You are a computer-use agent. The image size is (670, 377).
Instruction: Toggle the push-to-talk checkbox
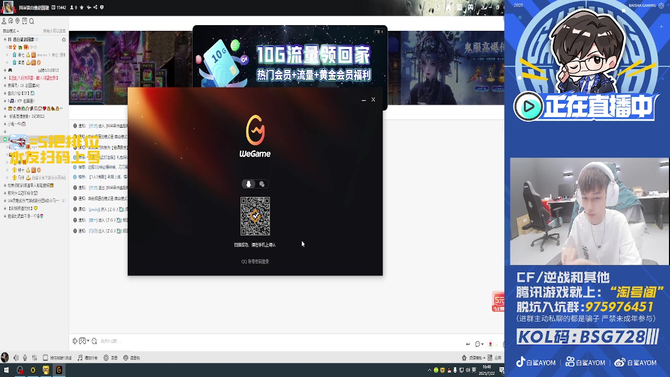pyautogui.click(x=46, y=358)
